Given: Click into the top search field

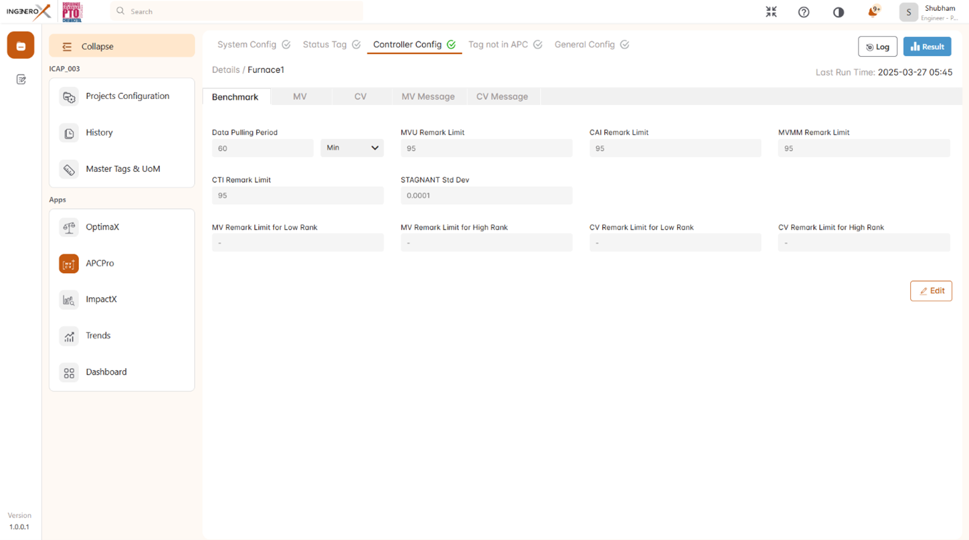Looking at the screenshot, I should [238, 11].
